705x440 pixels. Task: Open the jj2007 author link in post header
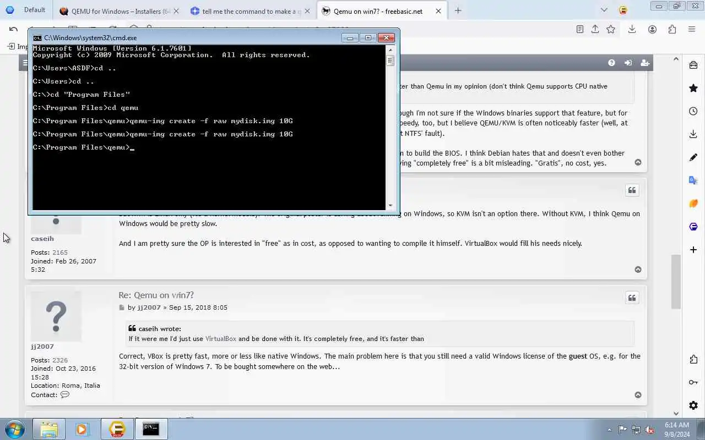149,307
